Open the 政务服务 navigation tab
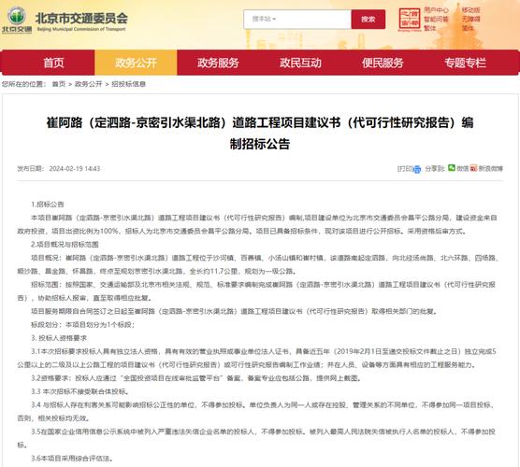 [218, 63]
